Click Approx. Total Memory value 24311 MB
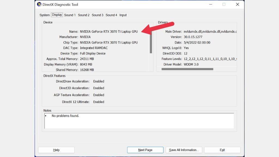This screenshot has height=157, width=279. (87, 59)
